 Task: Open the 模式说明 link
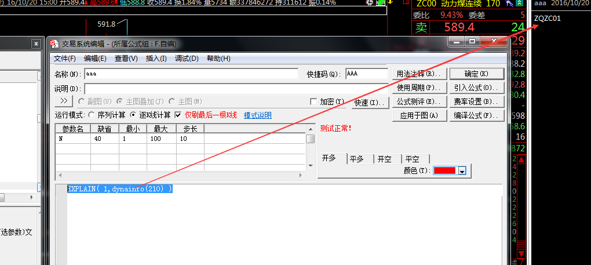(257, 115)
